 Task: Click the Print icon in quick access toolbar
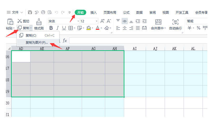pos(43,12)
